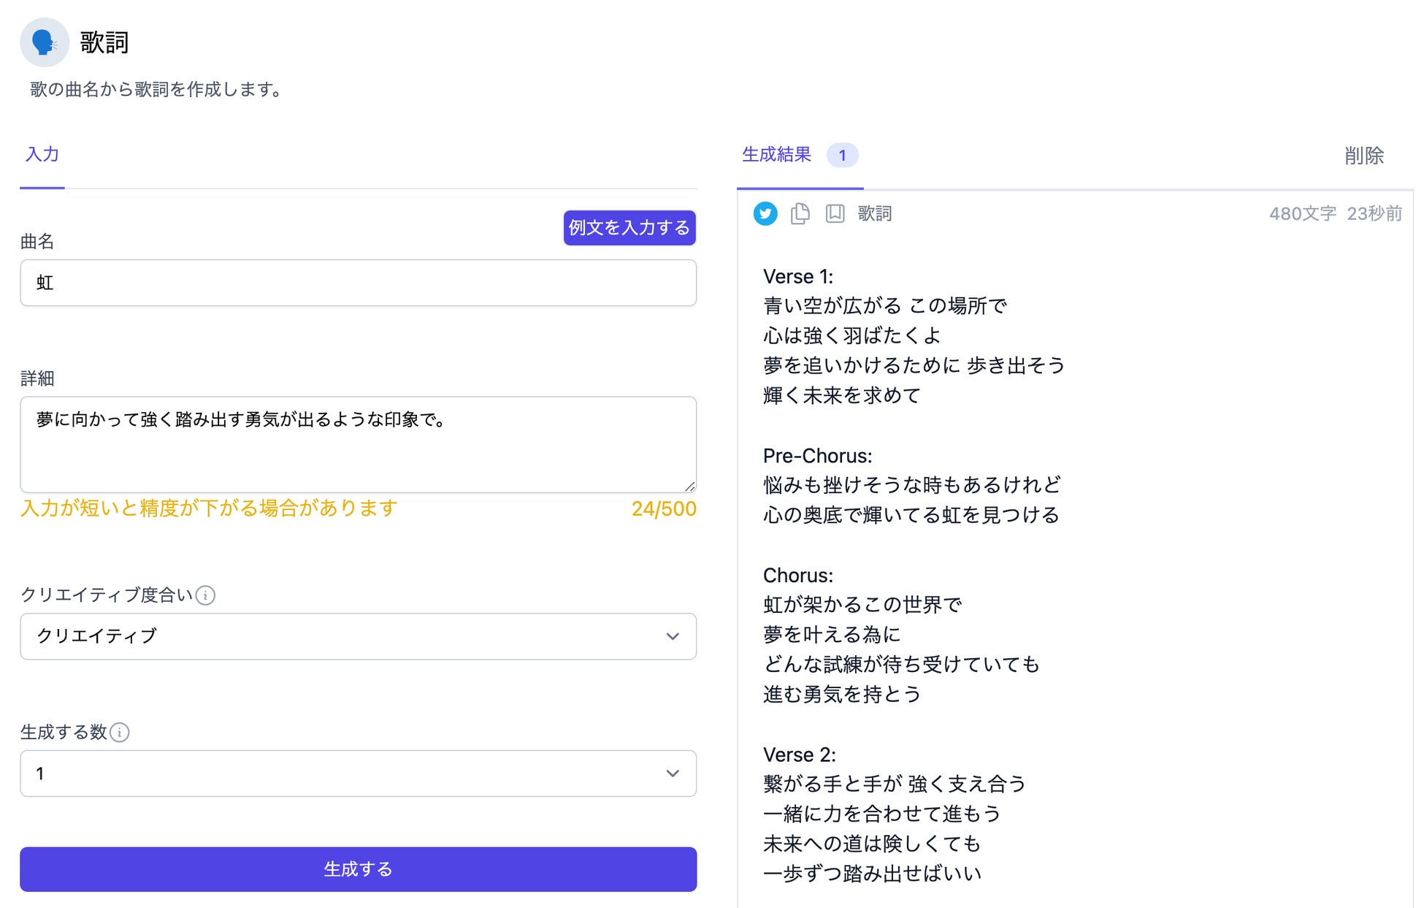Click info icon beside クリエイティブ度合い

coord(206,595)
